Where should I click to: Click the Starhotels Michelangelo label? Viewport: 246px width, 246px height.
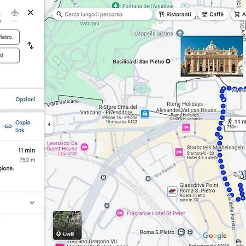215,148
